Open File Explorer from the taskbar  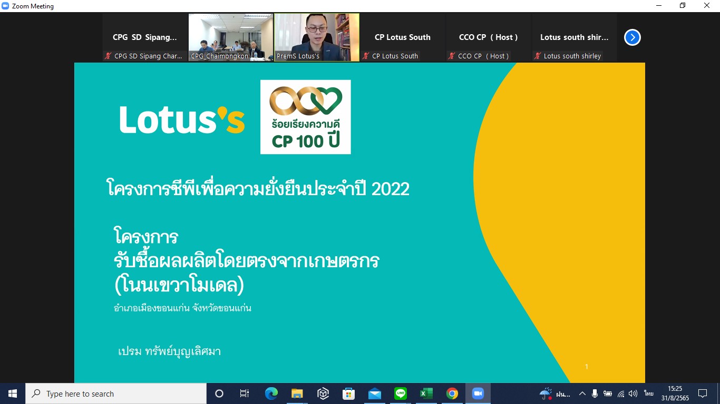pyautogui.click(x=297, y=393)
